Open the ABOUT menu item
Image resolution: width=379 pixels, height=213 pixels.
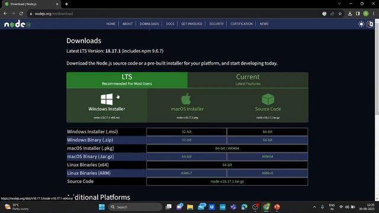[x=127, y=24]
